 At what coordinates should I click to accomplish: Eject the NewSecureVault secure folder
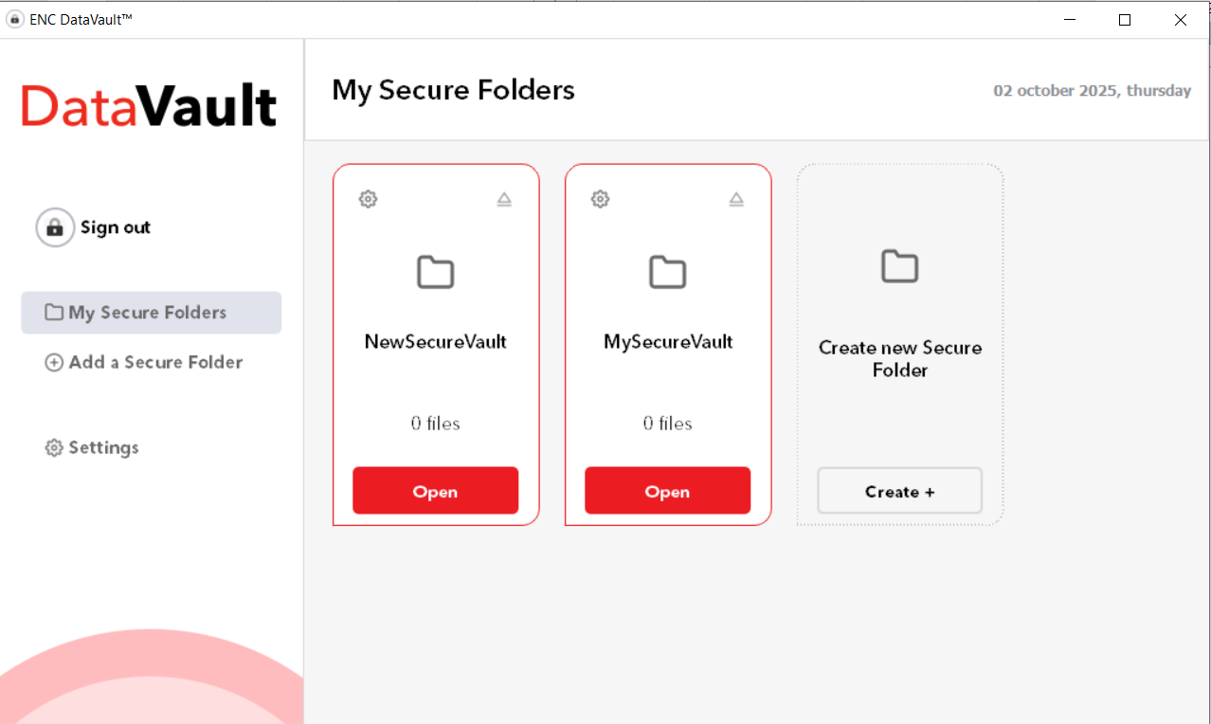[x=504, y=199]
